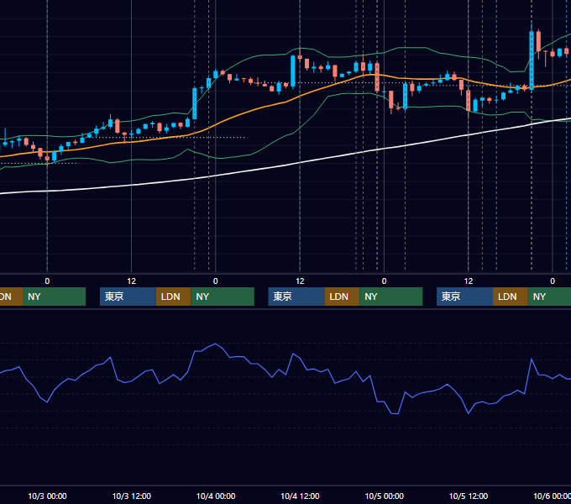Click hour label 12 above 10/4 12:00

300,281
